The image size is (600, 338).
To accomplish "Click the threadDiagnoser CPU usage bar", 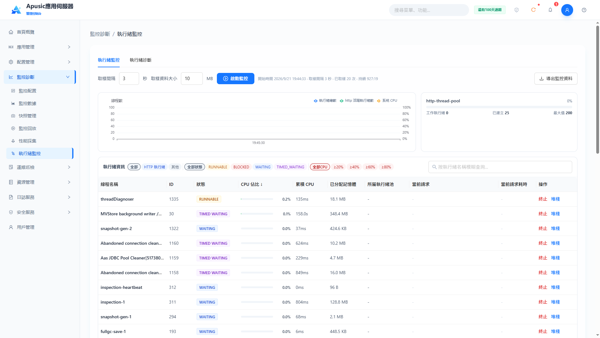I will pos(257,199).
